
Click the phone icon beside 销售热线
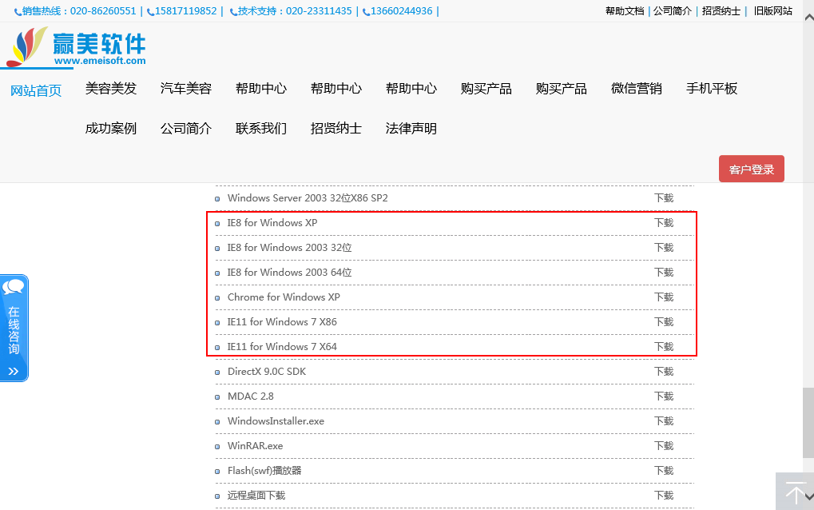point(18,12)
